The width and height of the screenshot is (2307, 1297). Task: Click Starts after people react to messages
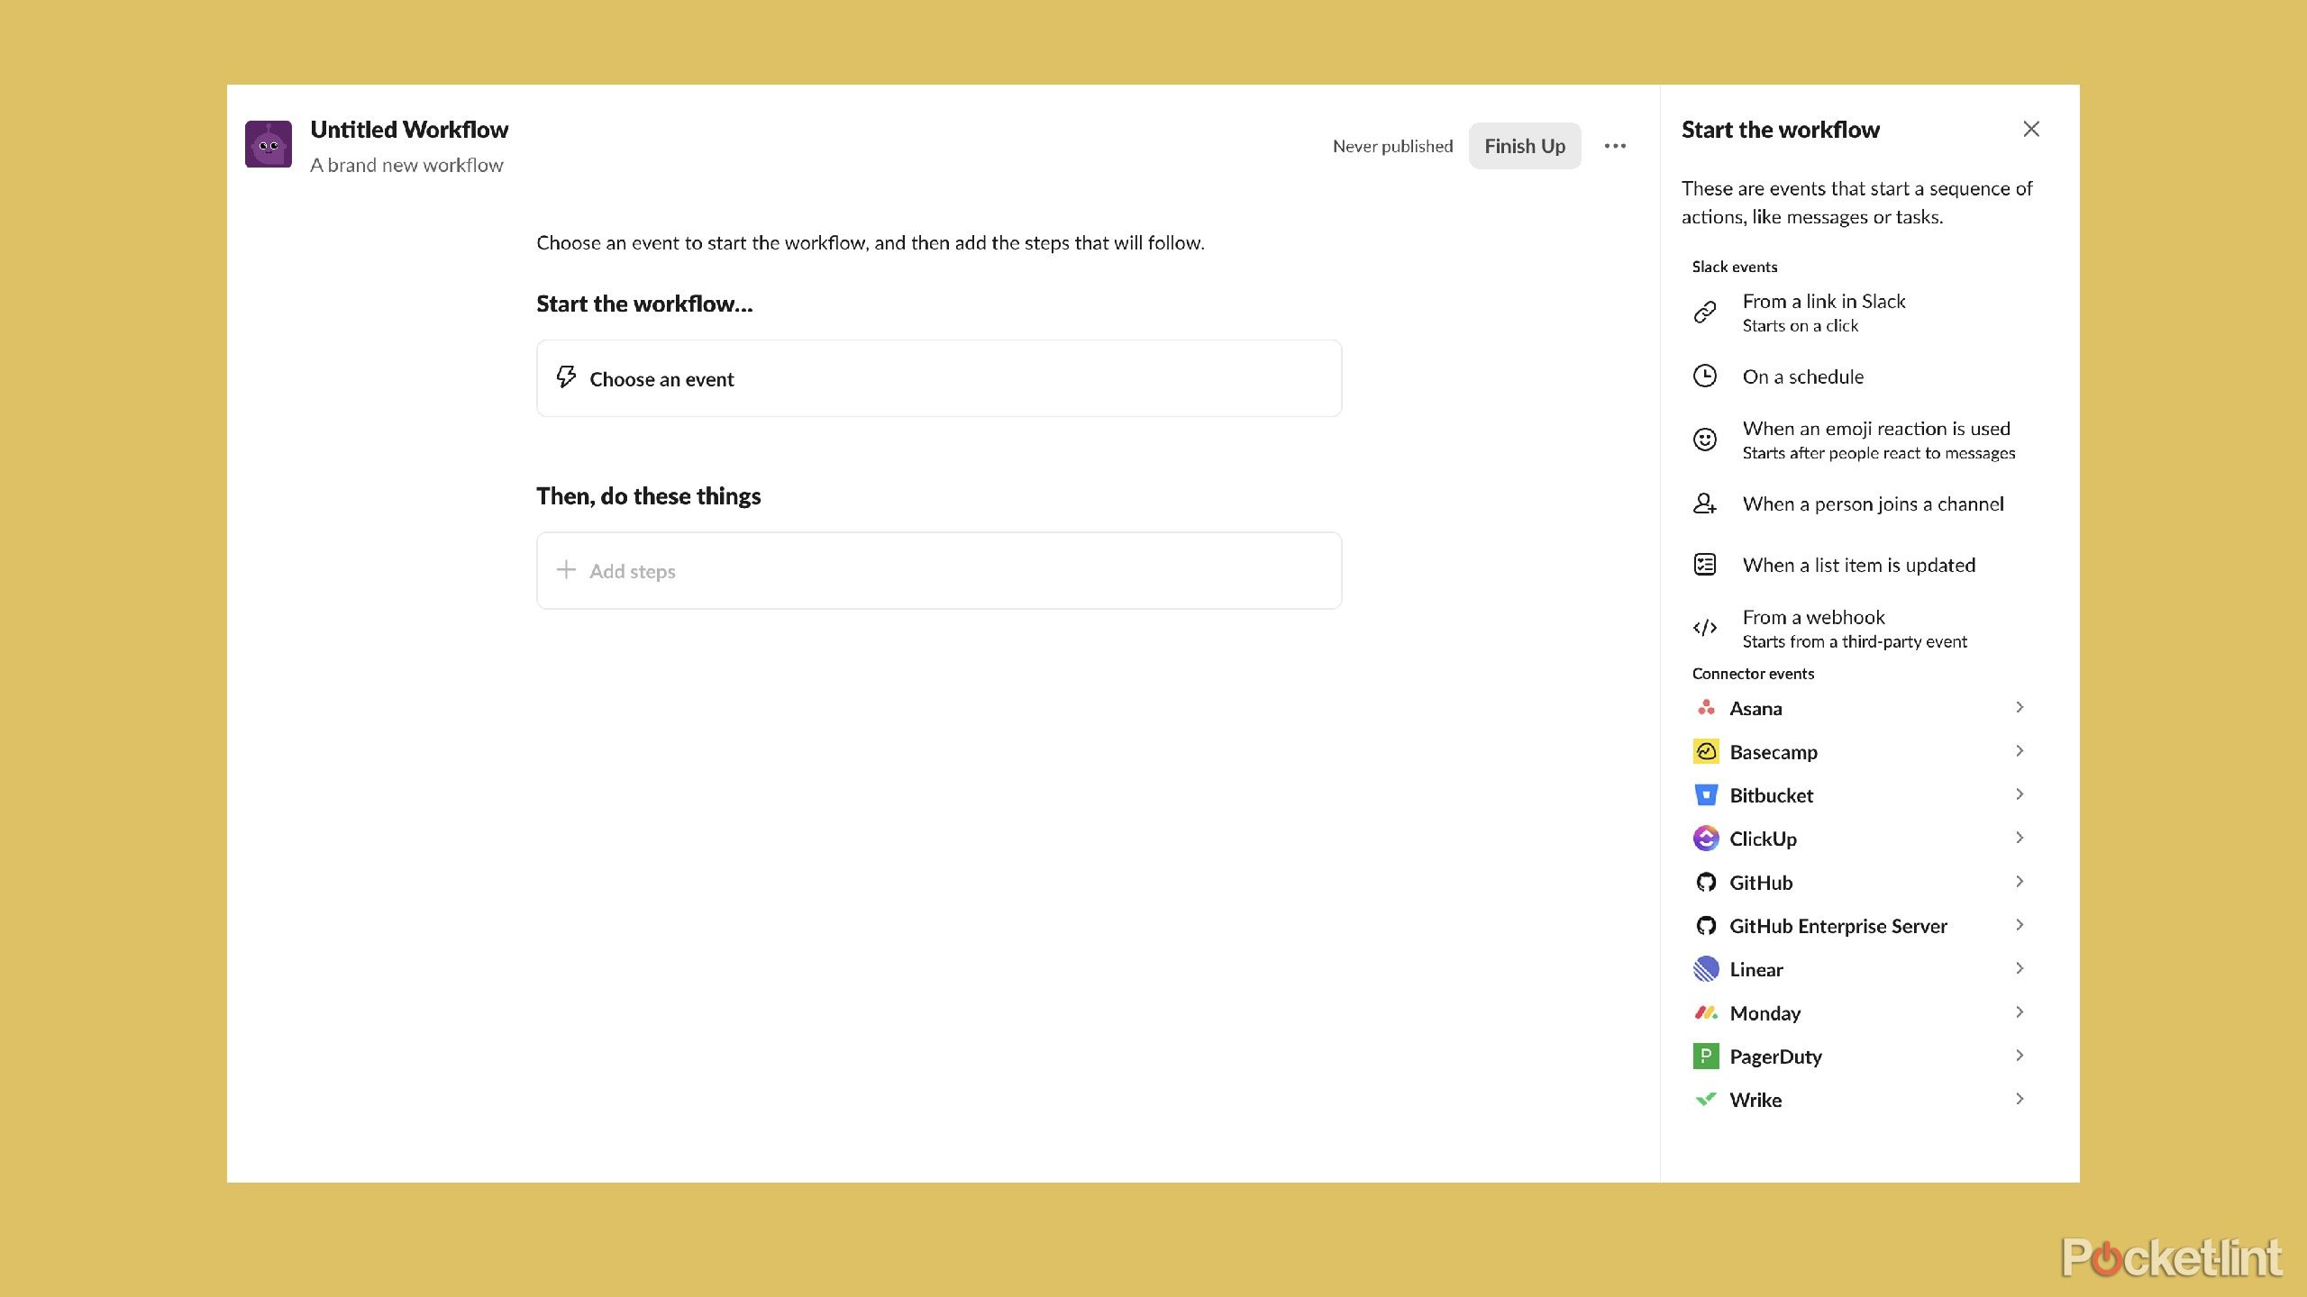(1879, 453)
